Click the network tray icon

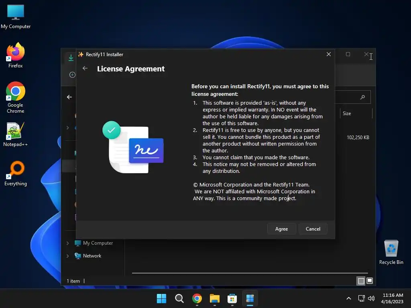(x=362, y=298)
